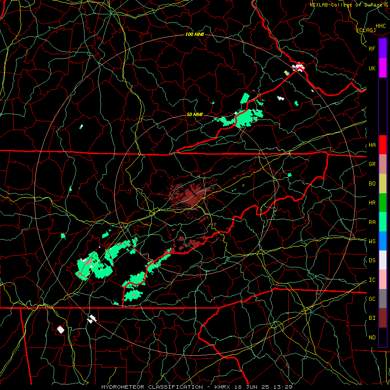
Task: Pick the HR heavy rain green swatch
Action: click(x=383, y=203)
